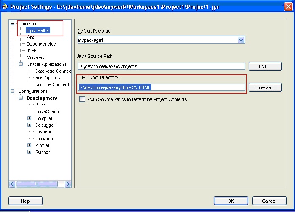Image resolution: width=295 pixels, height=212 pixels.
Task: Select Configurations tree item
Action: click(x=33, y=91)
